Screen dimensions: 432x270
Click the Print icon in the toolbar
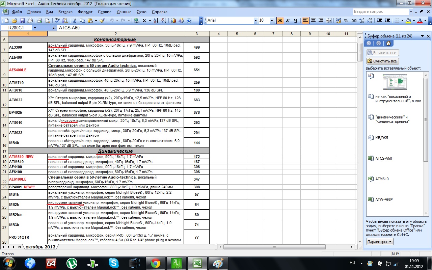pos(39,21)
